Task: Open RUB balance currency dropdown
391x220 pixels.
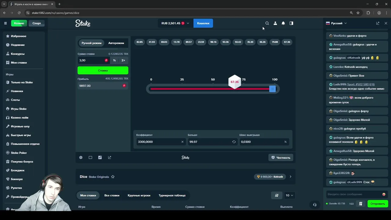Action: 175,23
